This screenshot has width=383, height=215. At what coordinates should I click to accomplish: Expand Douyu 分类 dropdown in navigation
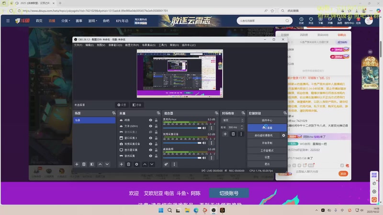coord(66,21)
